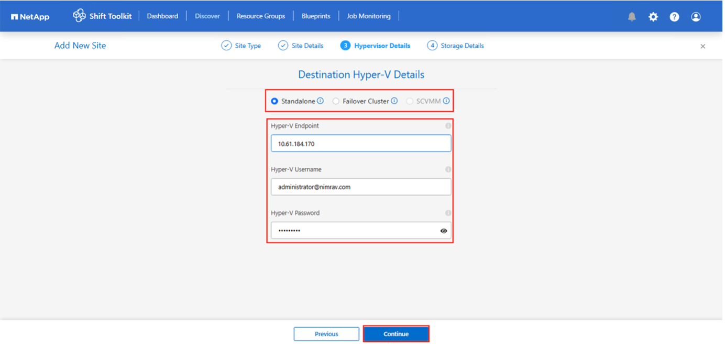
Task: Click the help question mark icon
Action: pyautogui.click(x=674, y=17)
